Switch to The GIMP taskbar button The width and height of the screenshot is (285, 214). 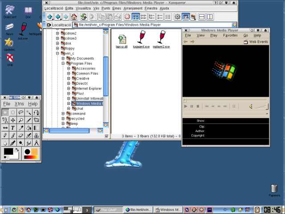[x=108, y=210]
